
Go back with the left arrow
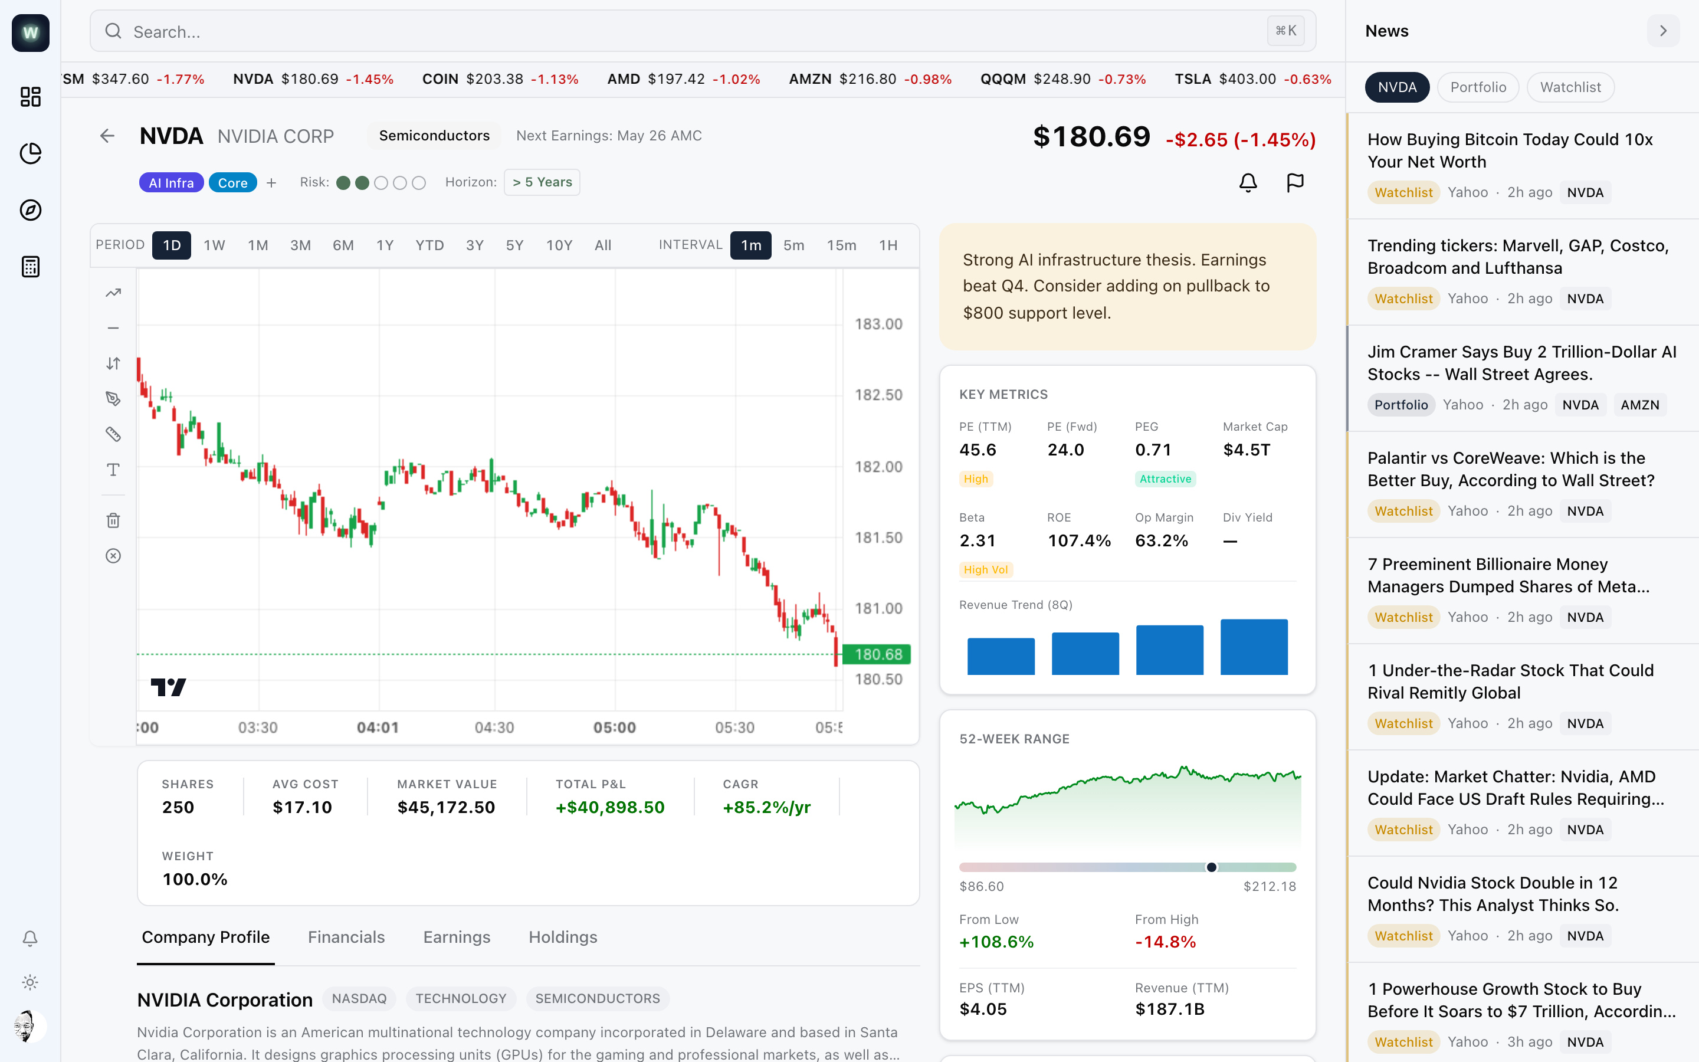[x=107, y=136]
